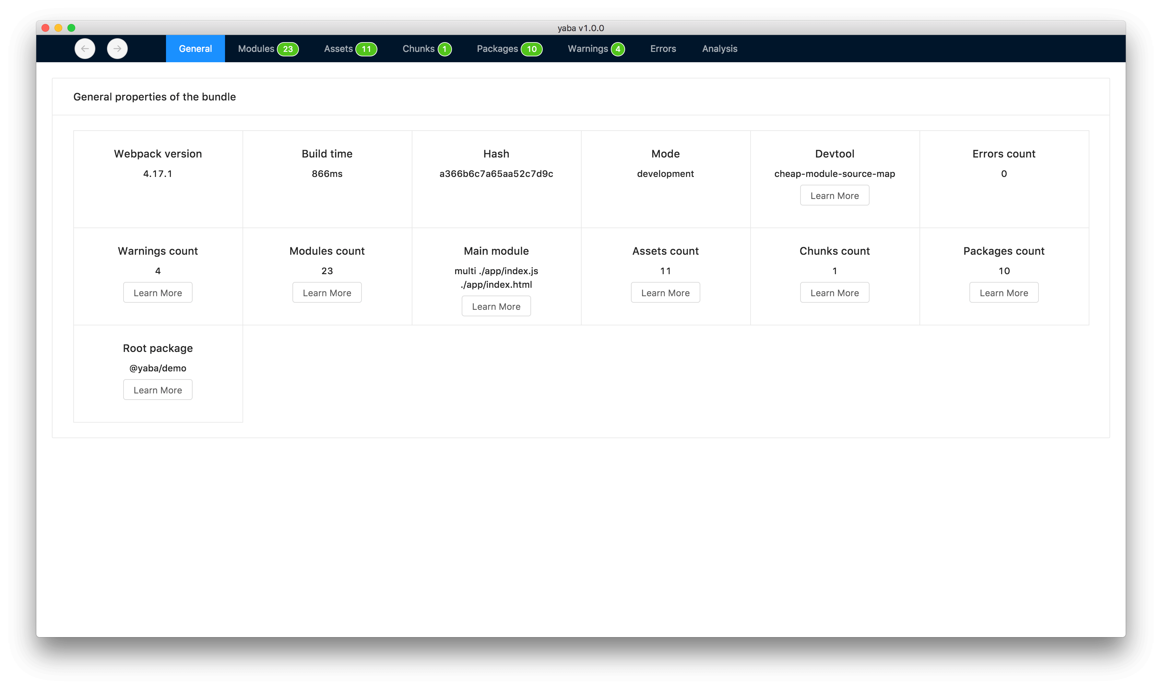Expand Packages count details
Image resolution: width=1162 pixels, height=689 pixels.
click(1003, 292)
